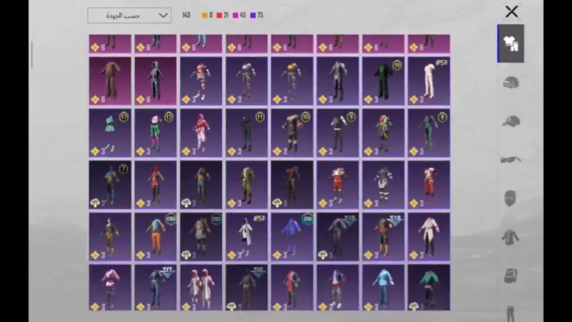Select the twin white-red hooded outfits
The image size is (572, 322).
pyautogui.click(x=201, y=288)
